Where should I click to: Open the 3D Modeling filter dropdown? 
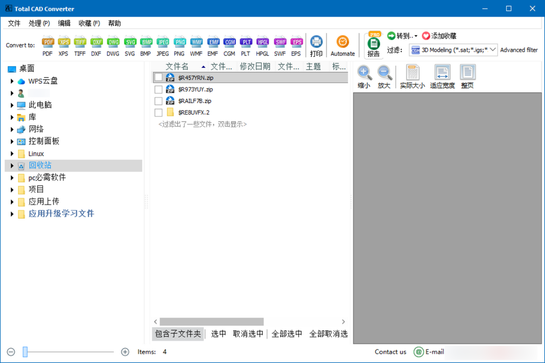coord(493,50)
